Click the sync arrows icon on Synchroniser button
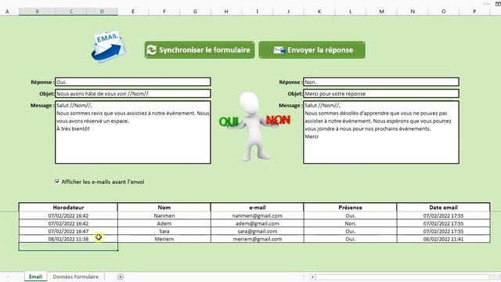The image size is (501, 282). [151, 50]
